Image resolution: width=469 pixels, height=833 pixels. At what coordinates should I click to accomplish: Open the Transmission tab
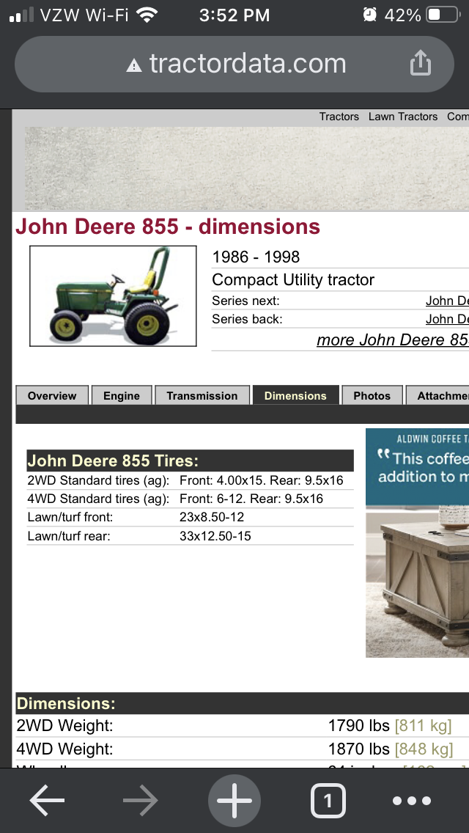click(202, 395)
